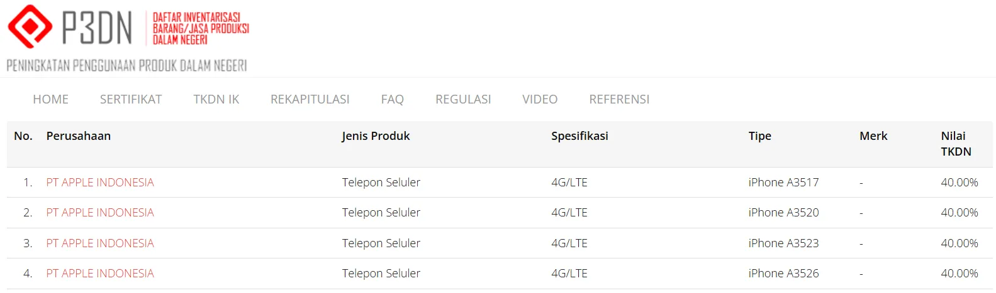
Task: Click the Perusahaan column header
Action: point(79,136)
